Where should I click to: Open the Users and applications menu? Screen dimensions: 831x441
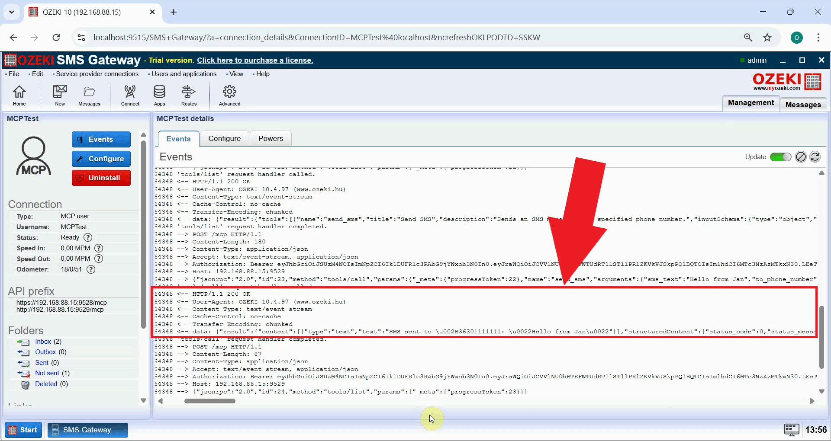[x=184, y=74]
